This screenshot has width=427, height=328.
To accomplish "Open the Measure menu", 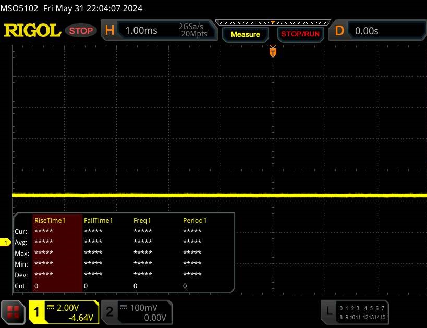I will pos(246,34).
